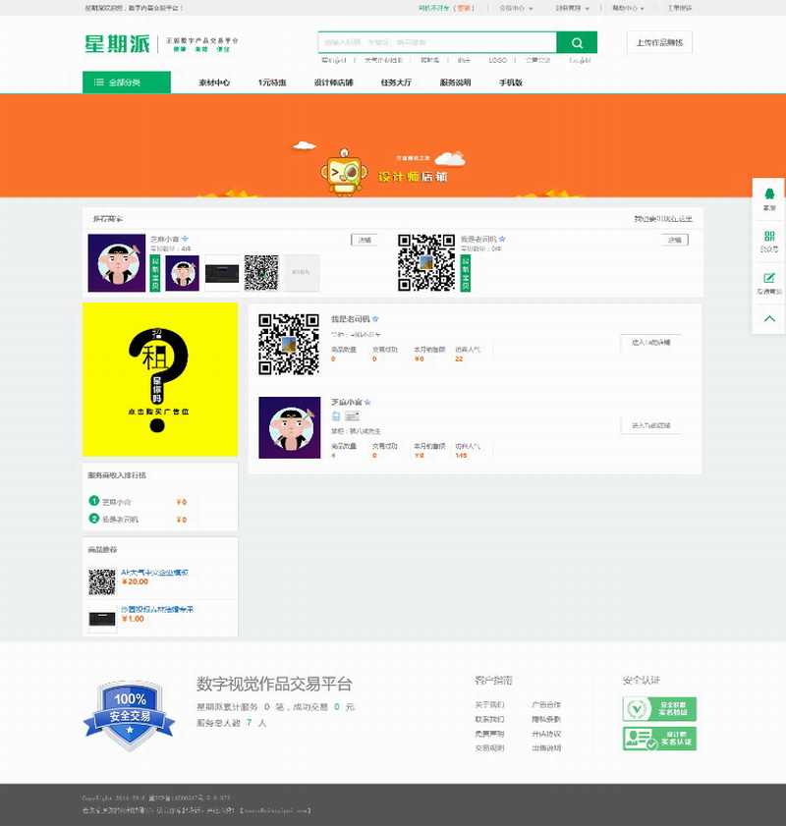Image resolution: width=786 pixels, height=826 pixels.
Task: Click inside the search input field
Action: click(x=437, y=42)
